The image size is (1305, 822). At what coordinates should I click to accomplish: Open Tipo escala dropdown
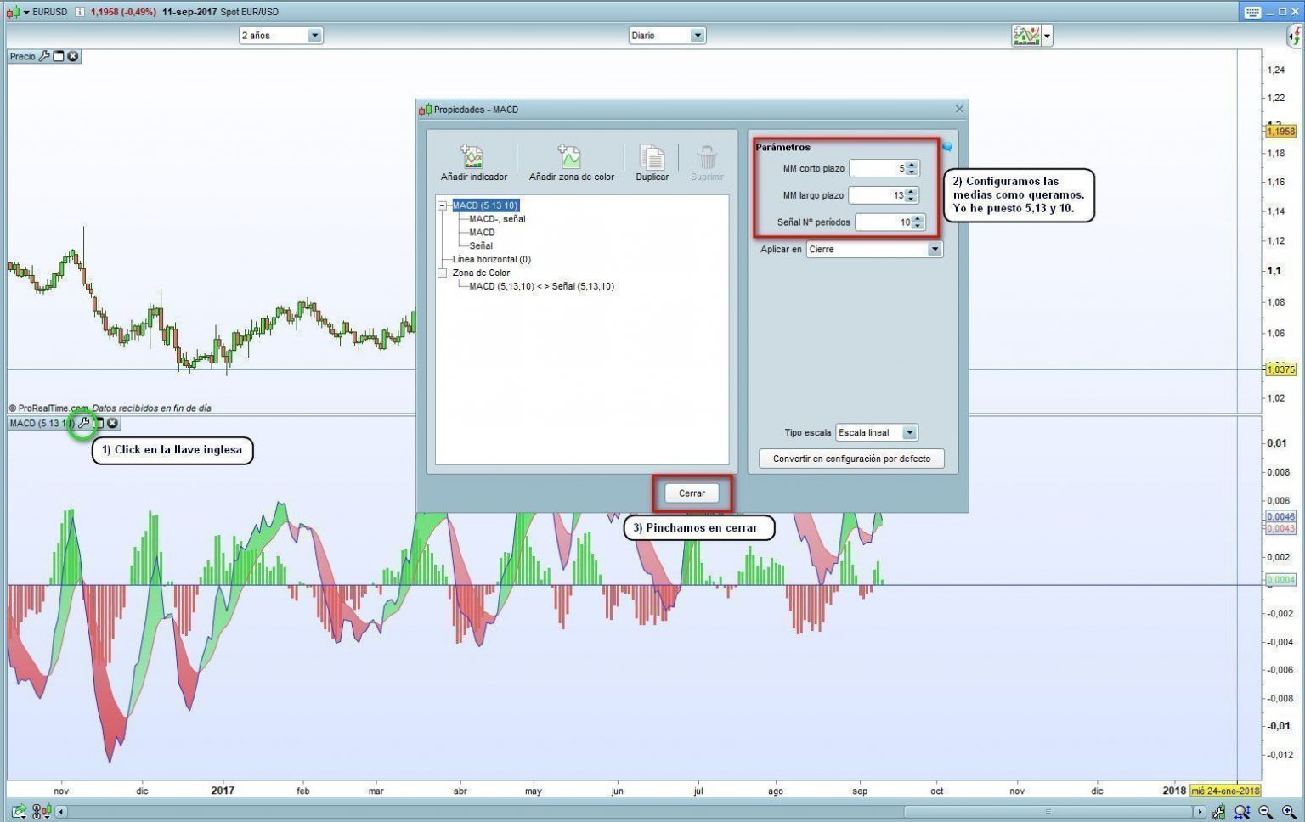click(909, 433)
